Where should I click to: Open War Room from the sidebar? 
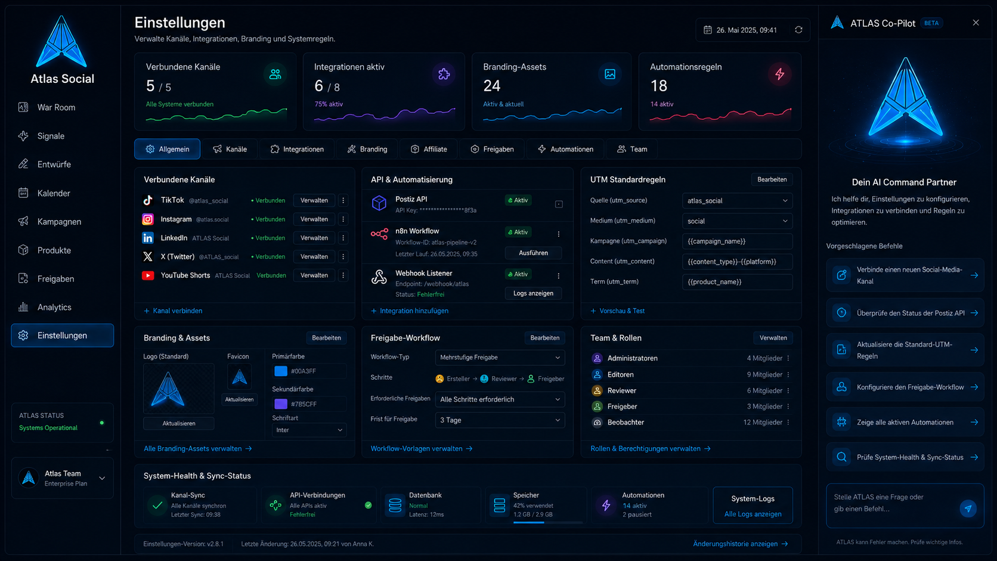click(x=62, y=107)
